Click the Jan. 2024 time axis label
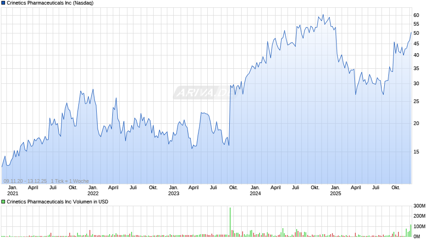This screenshot has width=431, height=241. click(x=255, y=191)
